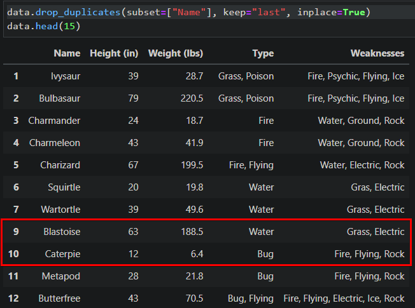Click Butterfree's weaknesses cell
Image resolution: width=415 pixels, height=308 pixels.
344,298
